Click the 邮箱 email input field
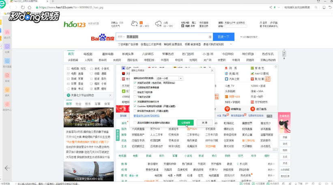The image size is (333, 185). point(236,26)
